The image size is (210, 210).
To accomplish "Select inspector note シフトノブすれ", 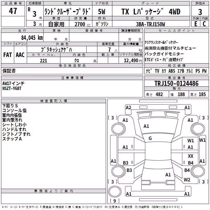I will [17, 134].
